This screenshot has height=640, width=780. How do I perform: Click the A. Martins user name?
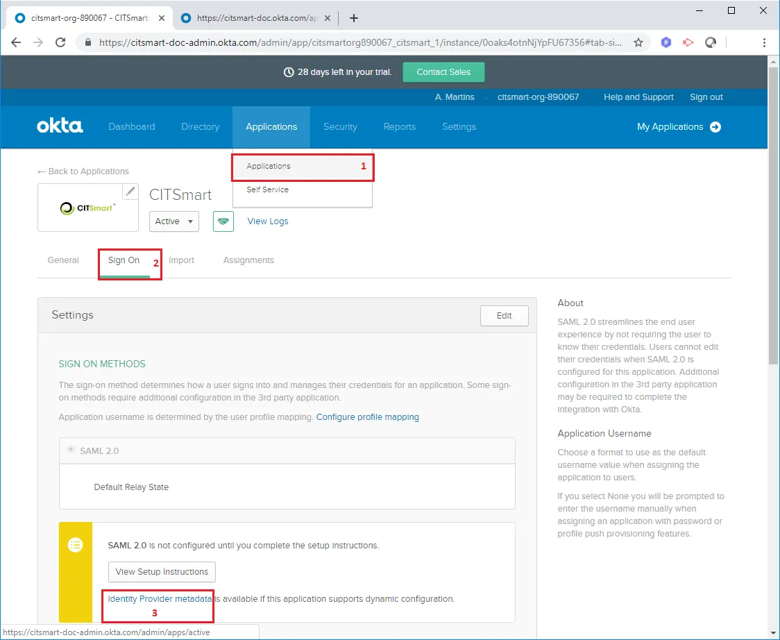pyautogui.click(x=454, y=97)
